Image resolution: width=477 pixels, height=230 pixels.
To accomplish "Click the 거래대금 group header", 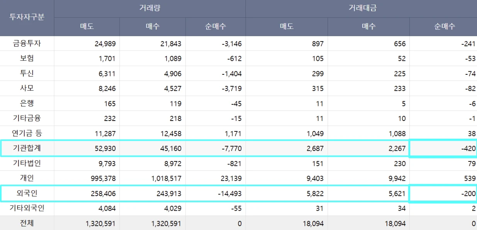I will [361, 8].
